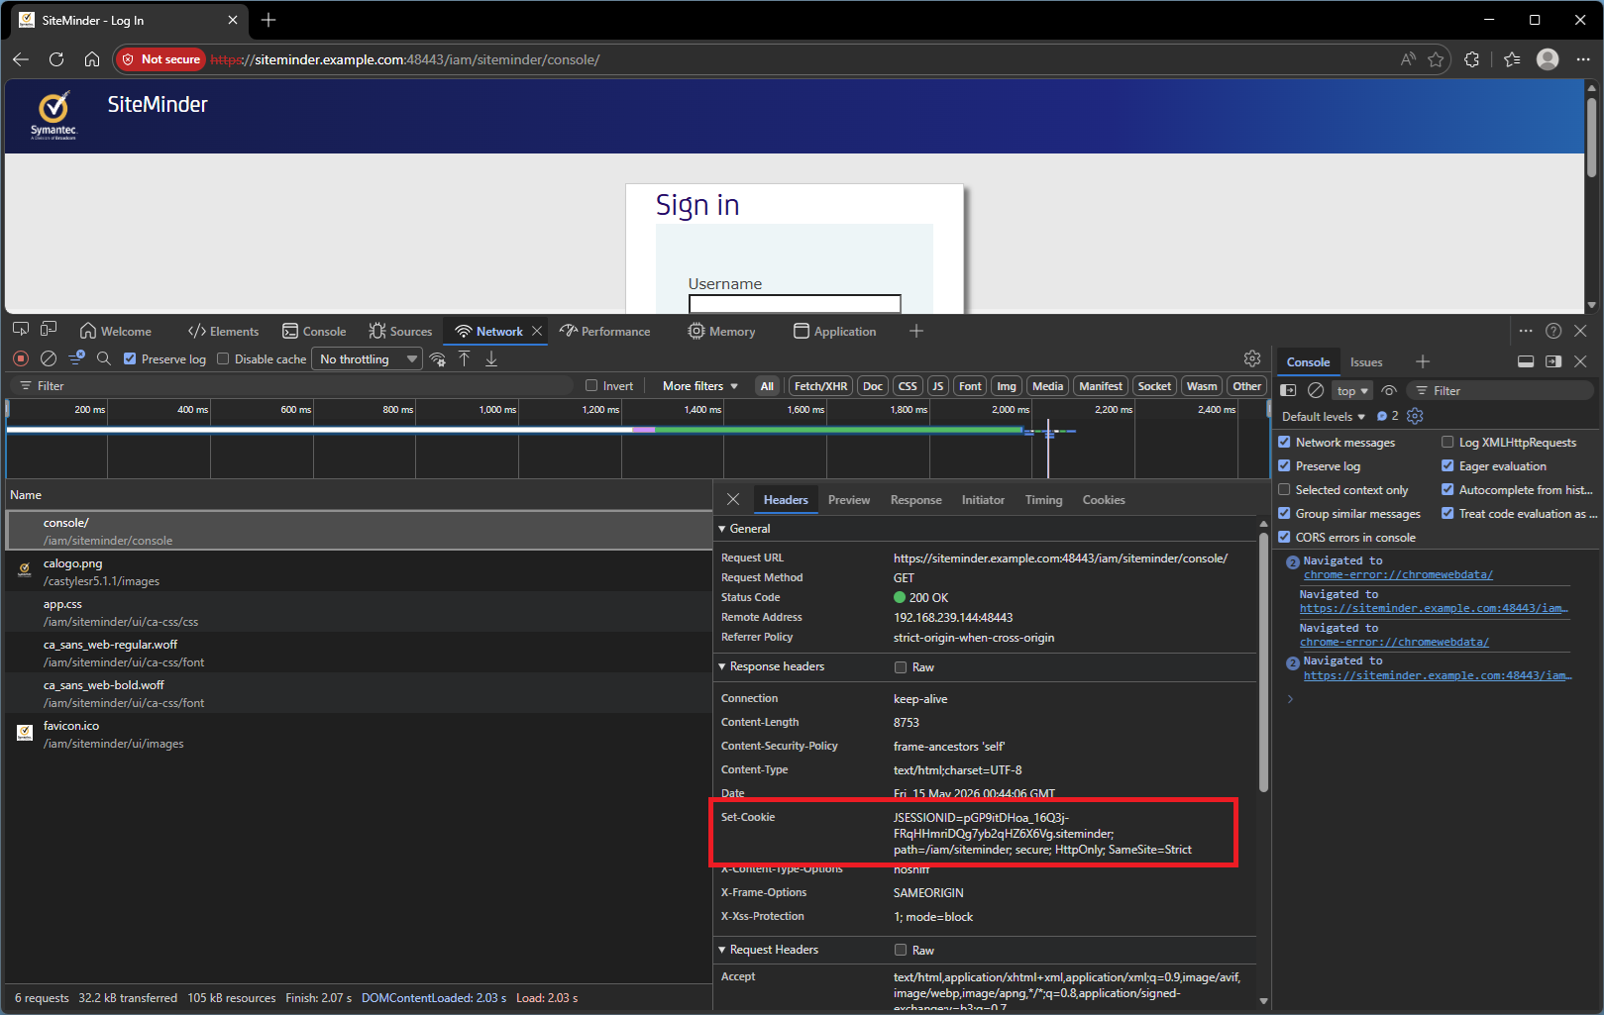This screenshot has height=1015, width=1604.
Task: Toggle Selected context only checkbox
Action: coord(1284,490)
